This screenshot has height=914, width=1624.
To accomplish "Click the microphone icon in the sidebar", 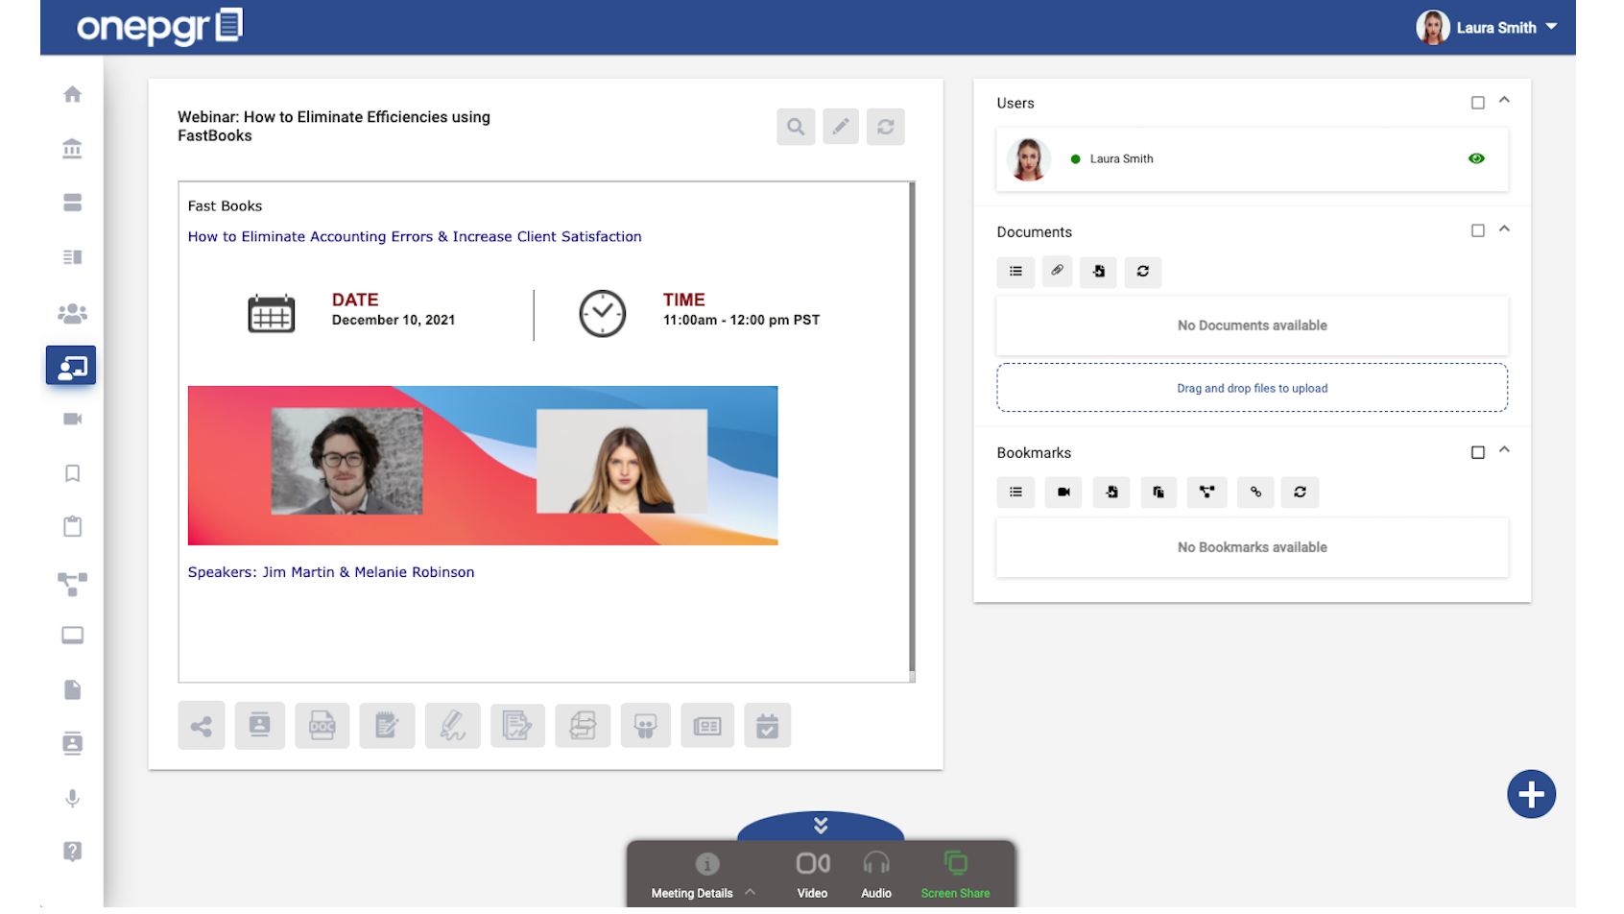I will pos(72,798).
